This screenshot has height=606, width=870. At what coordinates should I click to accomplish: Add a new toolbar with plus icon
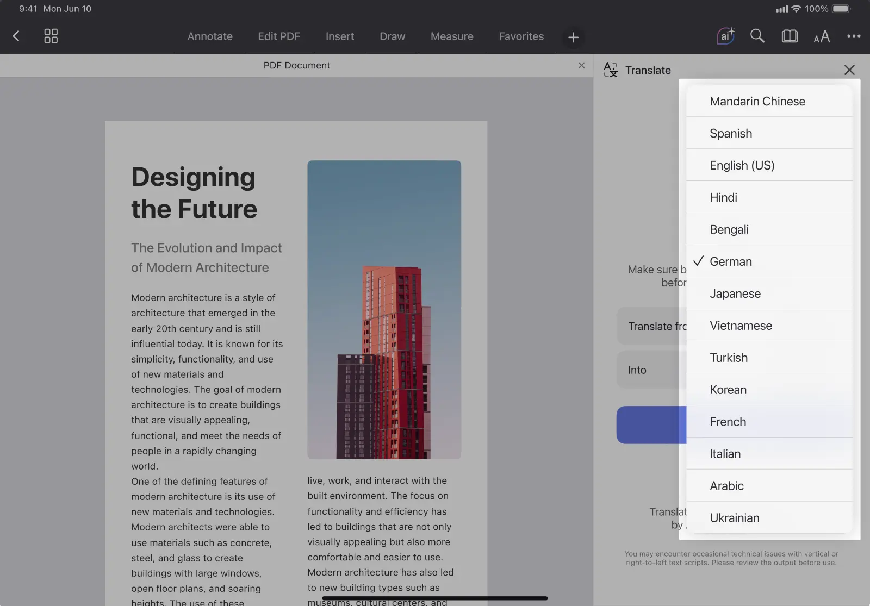point(573,38)
